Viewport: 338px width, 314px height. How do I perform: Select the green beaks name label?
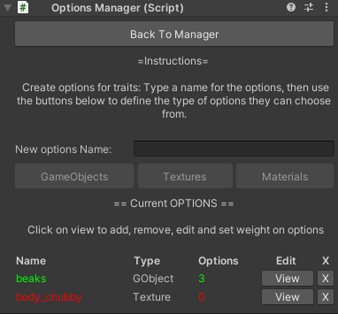pyautogui.click(x=31, y=278)
